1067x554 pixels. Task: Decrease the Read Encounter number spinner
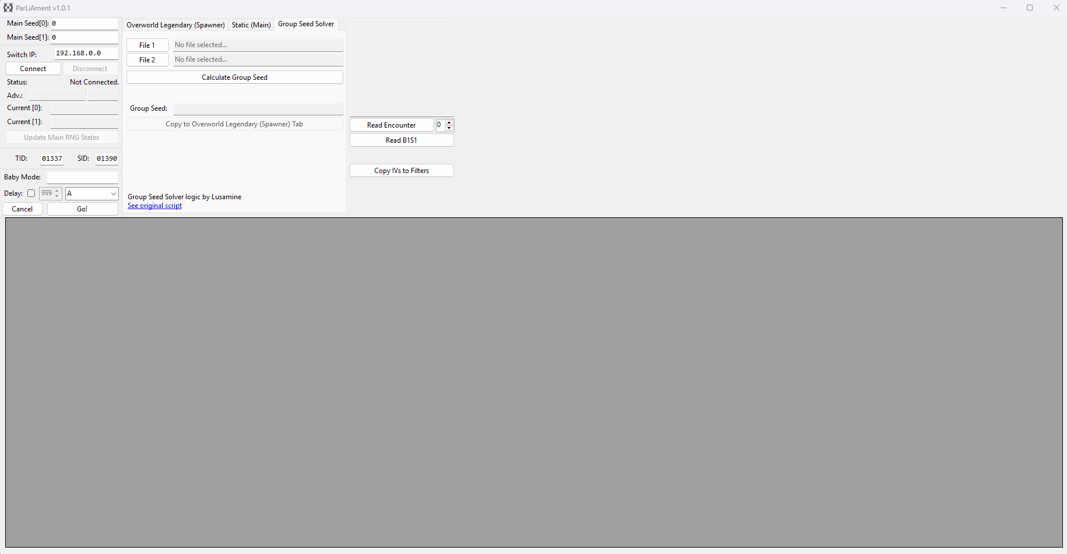click(449, 128)
